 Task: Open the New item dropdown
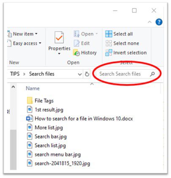coord(23,34)
